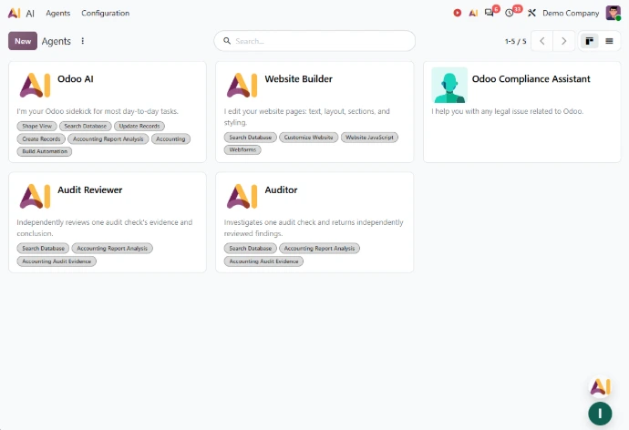Click the Audit Reviewer card logo

pos(35,196)
